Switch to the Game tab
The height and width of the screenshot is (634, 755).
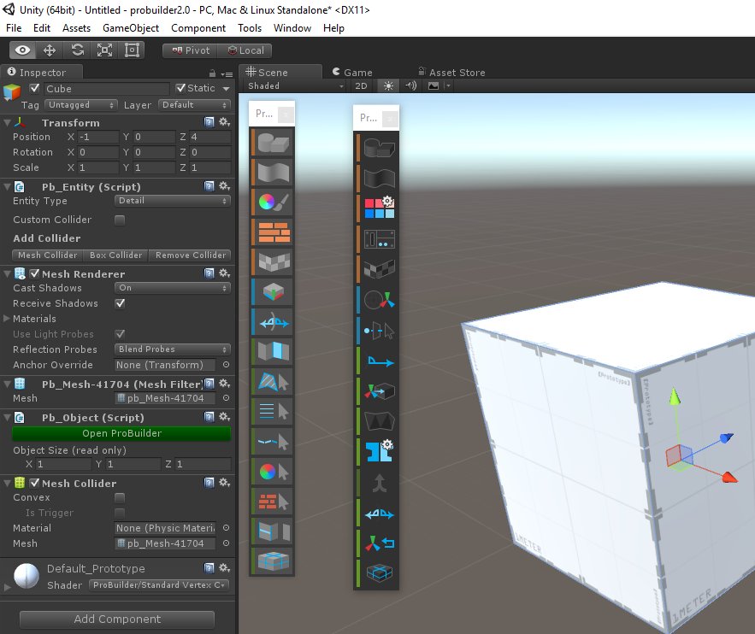(352, 72)
